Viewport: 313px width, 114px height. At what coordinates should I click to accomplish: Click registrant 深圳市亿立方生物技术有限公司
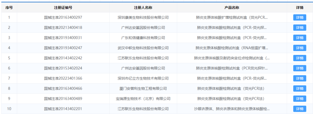pos(143,78)
